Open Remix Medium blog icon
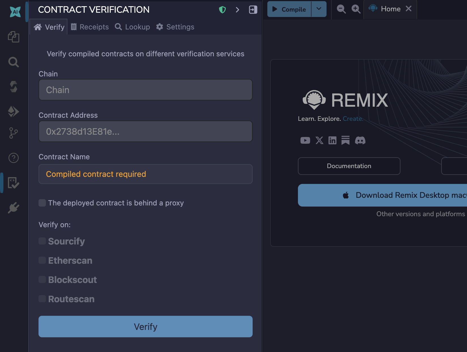 [x=346, y=140]
